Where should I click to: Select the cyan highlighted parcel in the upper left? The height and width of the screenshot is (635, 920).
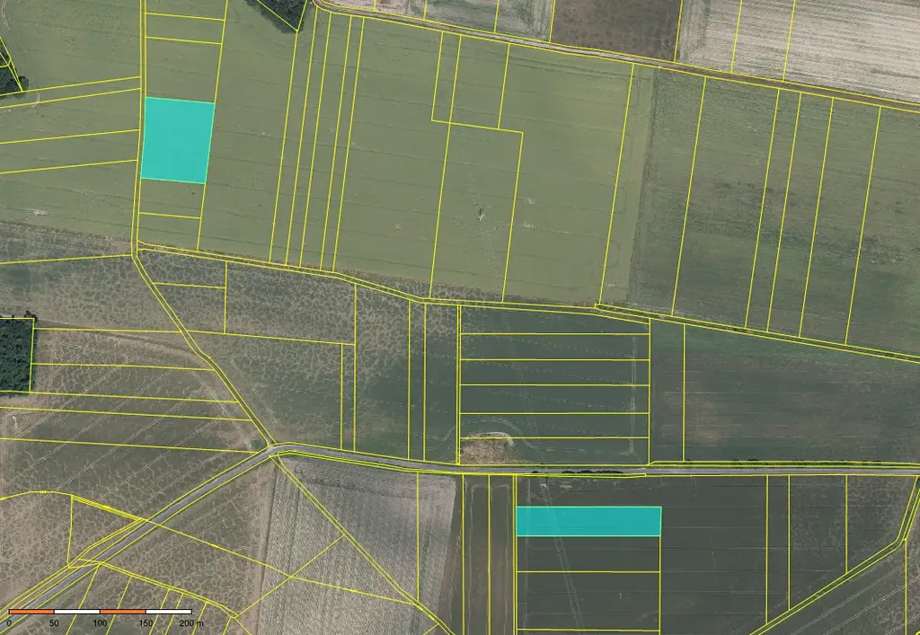coord(178,140)
